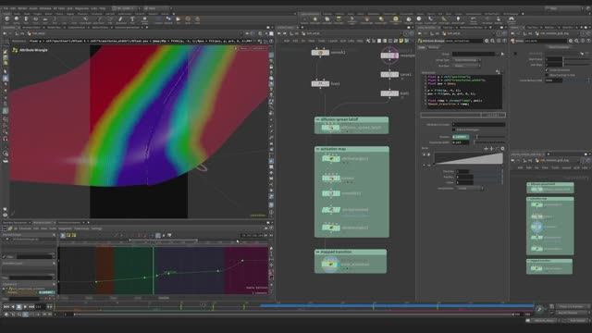Jump to last frame in playbar
Image resolution: width=592 pixels, height=333 pixels.
(x=31, y=307)
